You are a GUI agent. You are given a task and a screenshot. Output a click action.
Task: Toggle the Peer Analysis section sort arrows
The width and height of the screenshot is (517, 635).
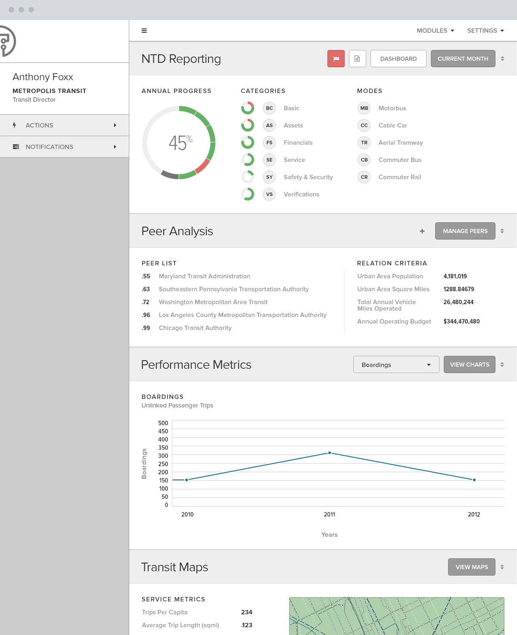502,231
